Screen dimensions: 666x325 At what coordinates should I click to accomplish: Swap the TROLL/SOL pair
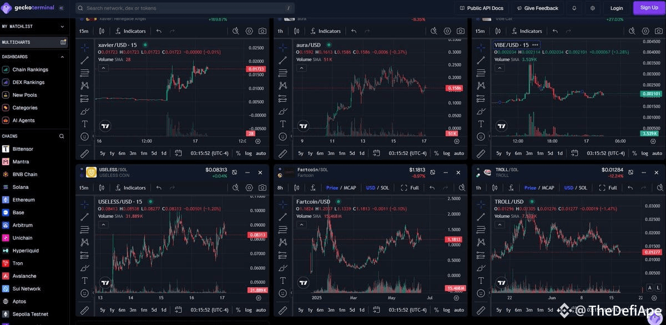pyautogui.click(x=631, y=173)
